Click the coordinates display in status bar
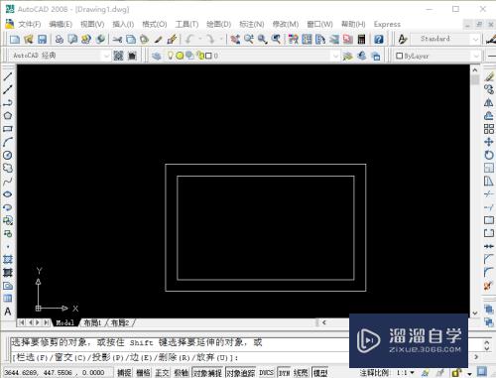Image resolution: width=496 pixels, height=378 pixels. (55, 373)
